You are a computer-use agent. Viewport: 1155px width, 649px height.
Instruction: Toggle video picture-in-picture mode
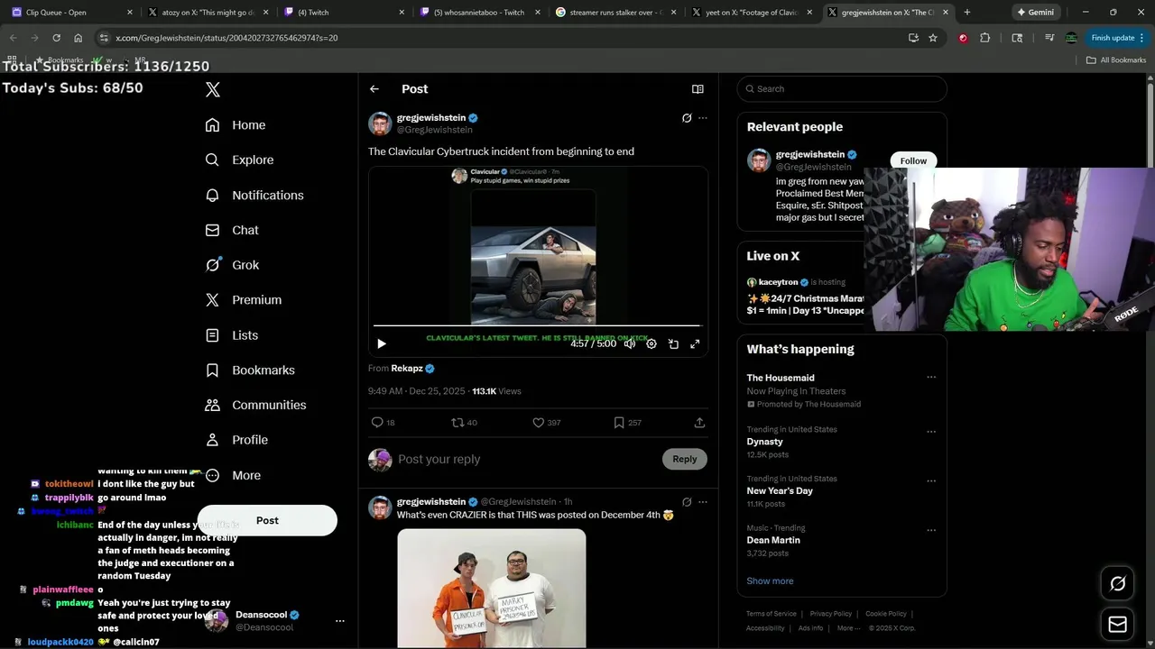(x=673, y=343)
